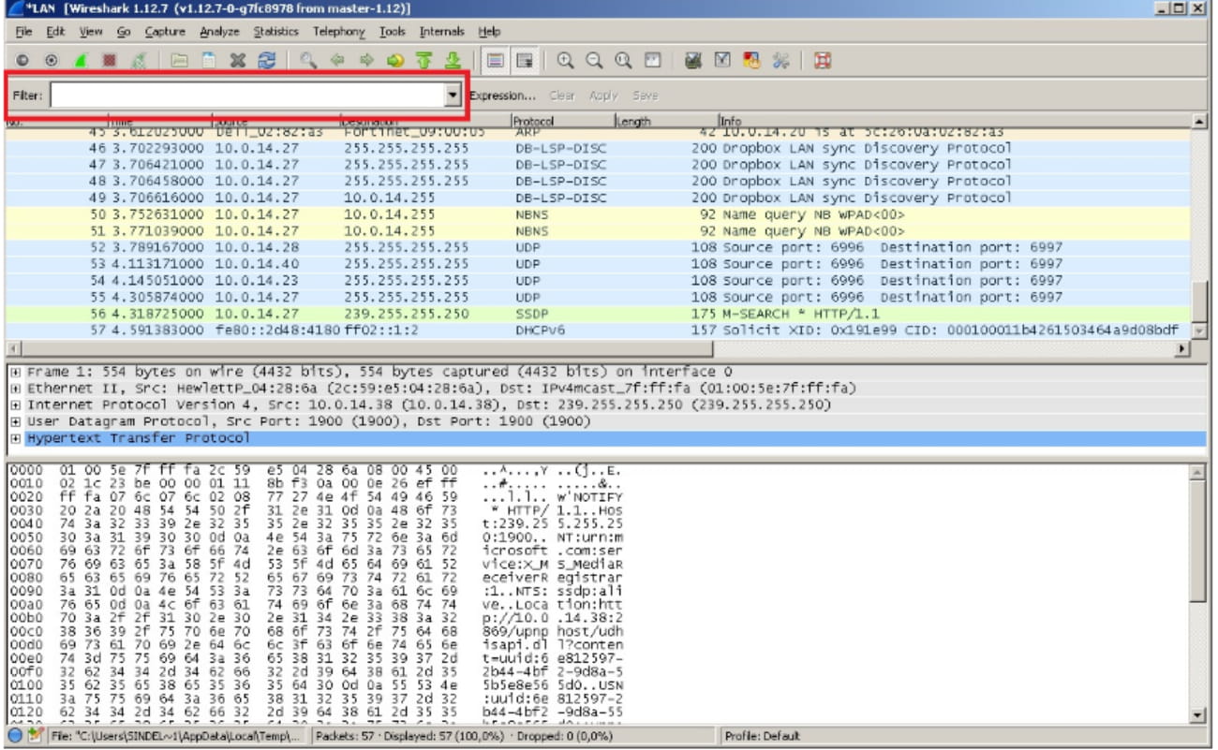1218x750 pixels.
Task: Click the packet list vertical scrollbar
Action: click(1200, 227)
